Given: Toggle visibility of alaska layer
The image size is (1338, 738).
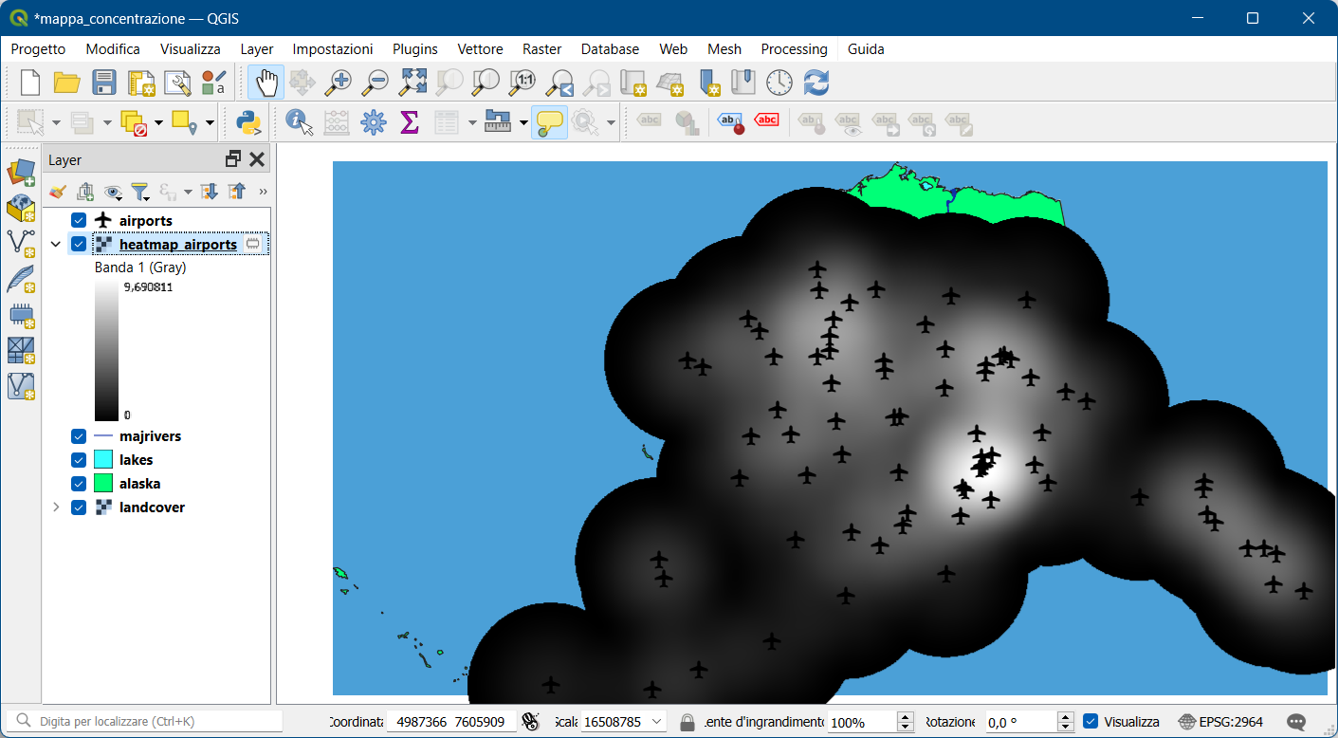Looking at the screenshot, I should [79, 484].
